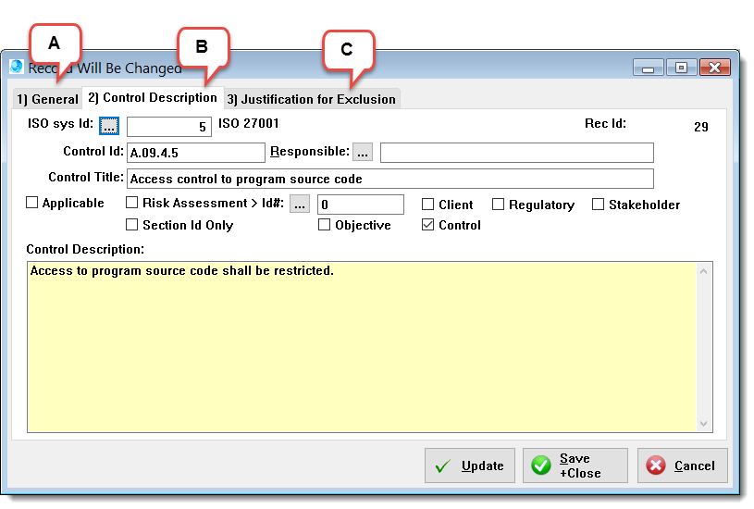
Task: Toggle the Section Id Only checkbox
Action: tap(132, 225)
